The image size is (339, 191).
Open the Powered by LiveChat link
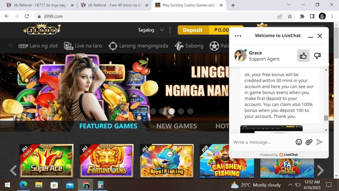tap(279, 155)
